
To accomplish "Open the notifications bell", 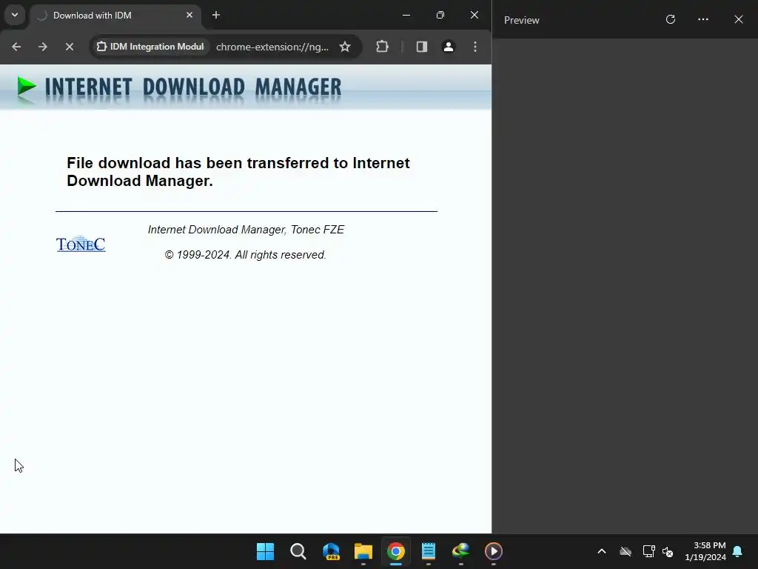I will [x=738, y=551].
